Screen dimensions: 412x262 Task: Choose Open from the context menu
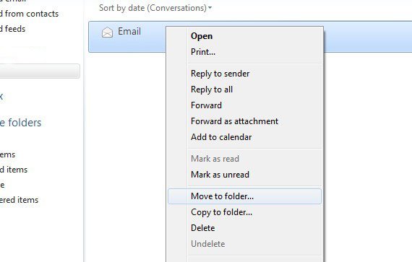click(x=202, y=36)
